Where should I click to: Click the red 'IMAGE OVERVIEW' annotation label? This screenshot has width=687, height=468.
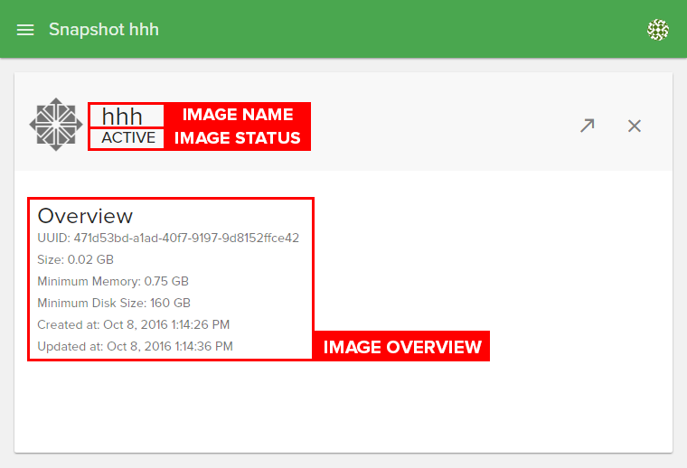tap(402, 347)
